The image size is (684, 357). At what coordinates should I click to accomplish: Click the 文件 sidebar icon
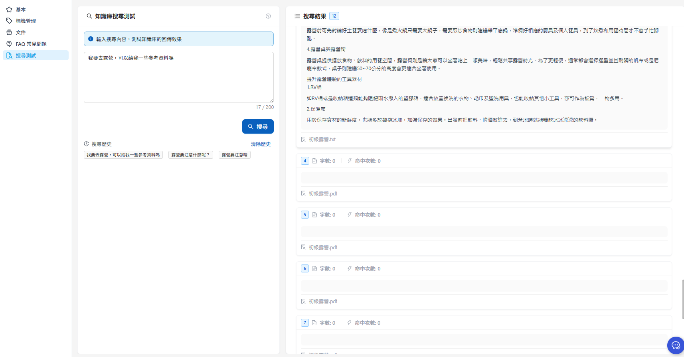tap(9, 32)
